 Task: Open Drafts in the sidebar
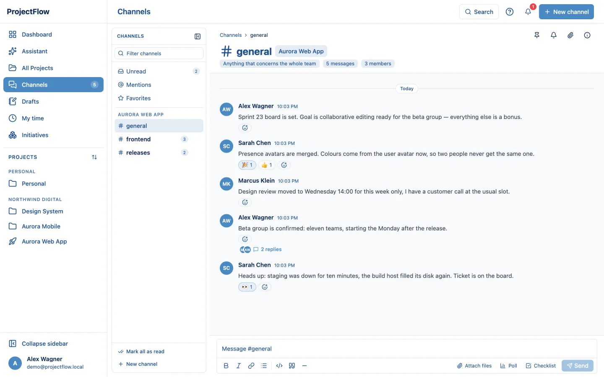(53, 101)
